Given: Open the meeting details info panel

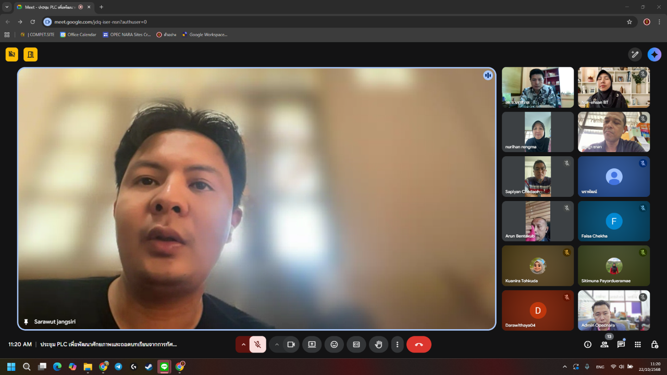Looking at the screenshot, I should 588,344.
